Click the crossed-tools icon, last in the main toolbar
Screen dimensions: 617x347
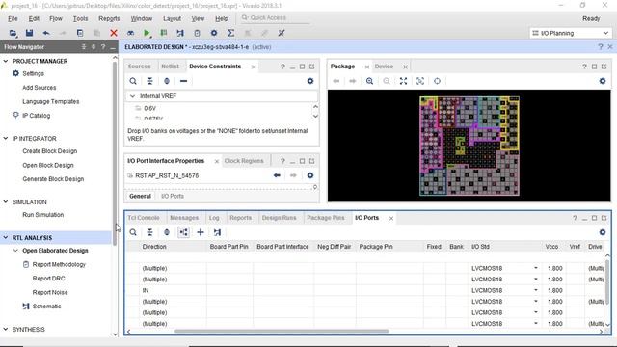point(281,33)
